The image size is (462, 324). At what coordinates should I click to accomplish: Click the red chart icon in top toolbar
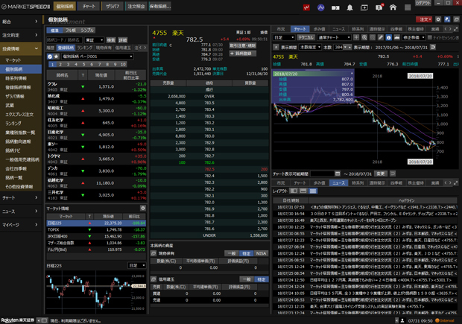pyautogui.click(x=306, y=7)
